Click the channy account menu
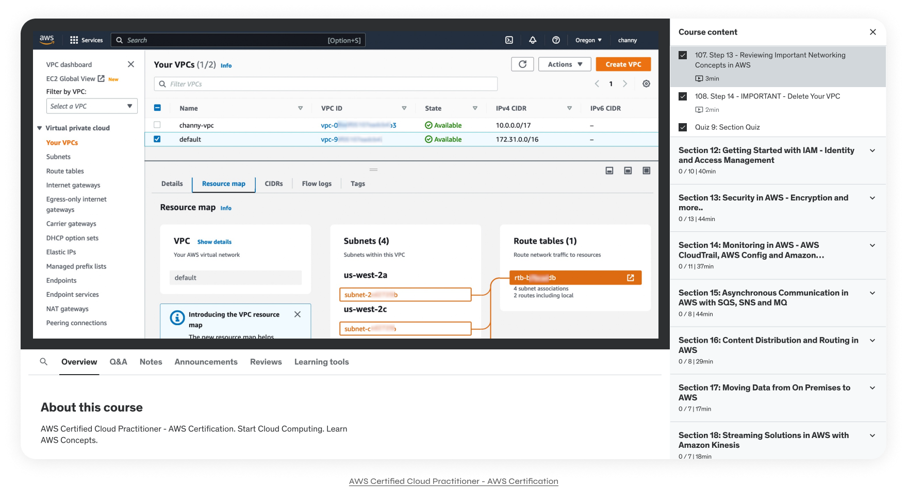 628,40
